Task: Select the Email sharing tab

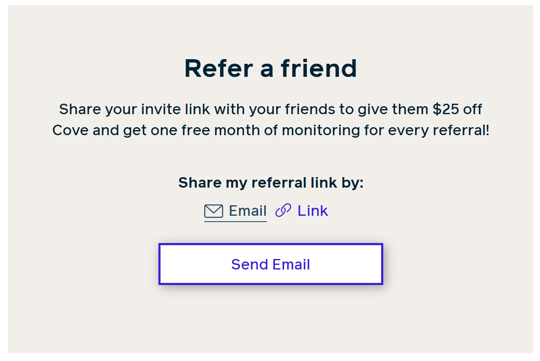Action: pos(235,211)
